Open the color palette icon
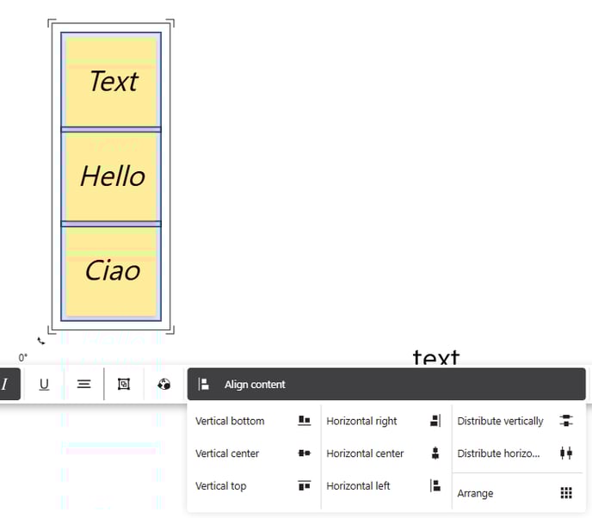 (x=163, y=384)
